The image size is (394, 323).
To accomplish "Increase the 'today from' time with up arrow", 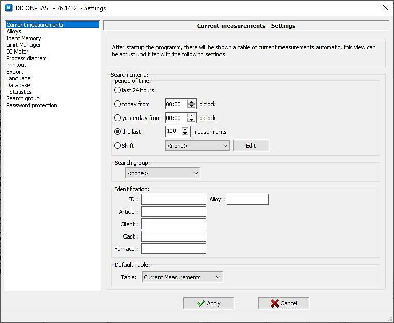I will point(192,102).
